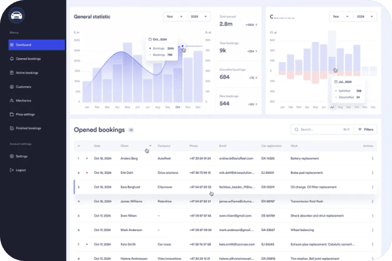392x261 pixels.
Task: Click the Settings gear icon
Action: click(x=12, y=156)
